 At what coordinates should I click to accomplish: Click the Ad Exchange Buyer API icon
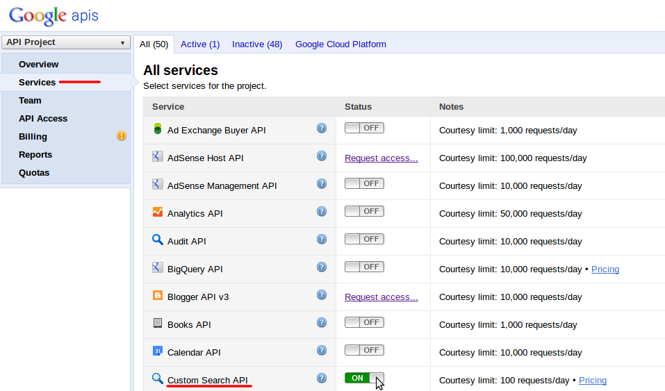[157, 129]
